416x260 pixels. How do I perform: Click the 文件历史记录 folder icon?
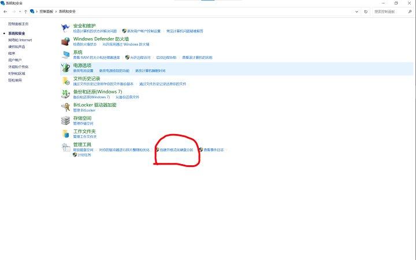[65, 81]
